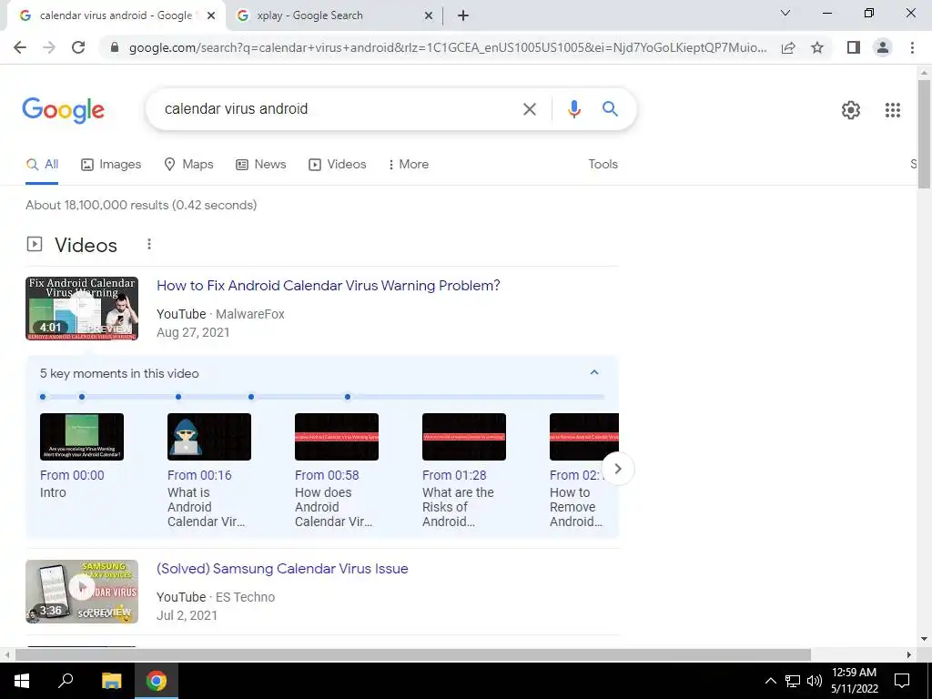Open the Windows Start menu

point(21,681)
